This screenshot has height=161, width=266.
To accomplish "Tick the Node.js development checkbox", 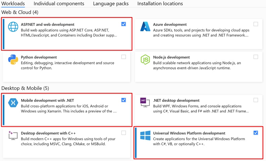I will pos(256,57).
